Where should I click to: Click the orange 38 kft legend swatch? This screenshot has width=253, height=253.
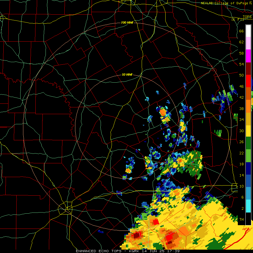[248, 106]
